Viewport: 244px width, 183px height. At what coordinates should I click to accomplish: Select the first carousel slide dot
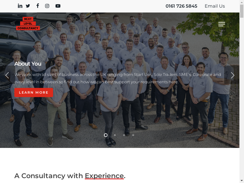coord(106,135)
